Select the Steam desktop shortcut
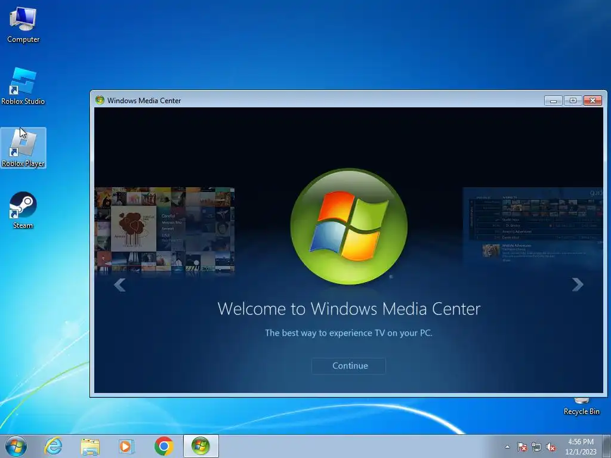 point(23,211)
